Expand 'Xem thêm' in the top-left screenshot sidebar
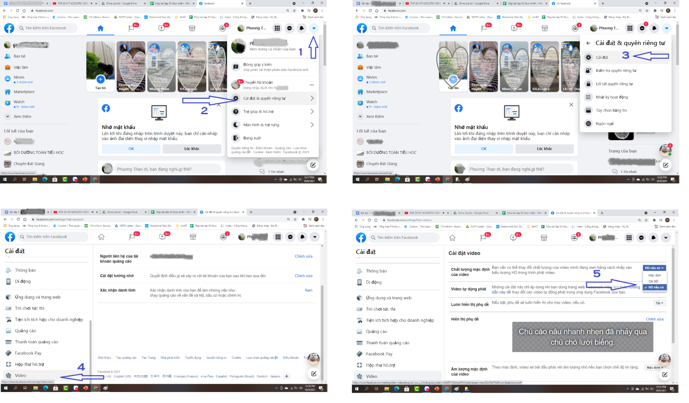Screen dimensions: 689x403 coord(22,117)
